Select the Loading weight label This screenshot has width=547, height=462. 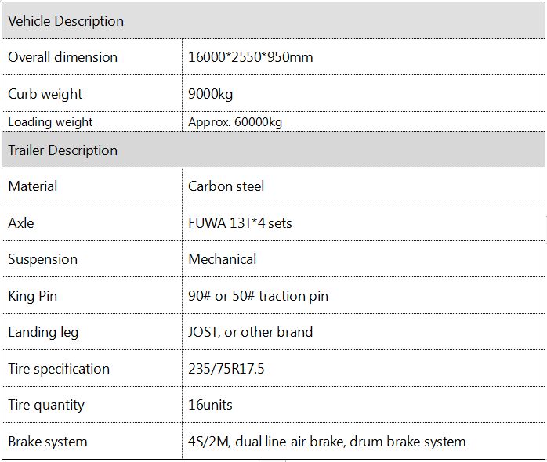pyautogui.click(x=50, y=122)
